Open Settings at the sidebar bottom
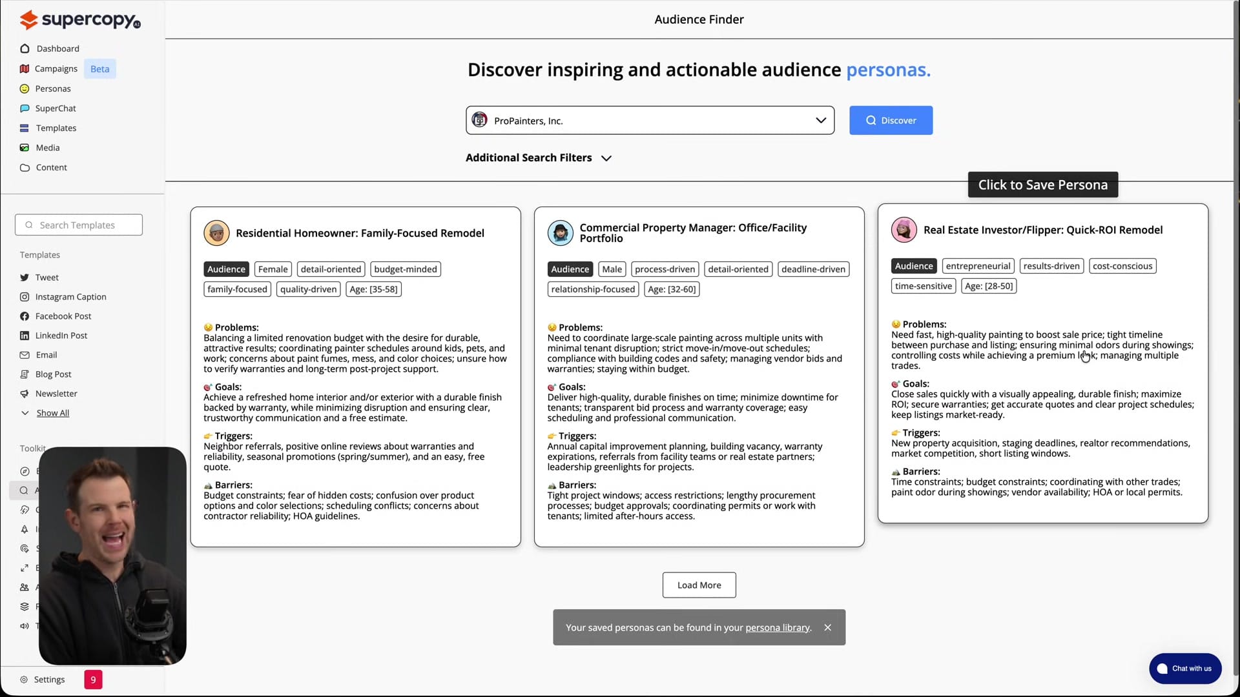 (43, 680)
